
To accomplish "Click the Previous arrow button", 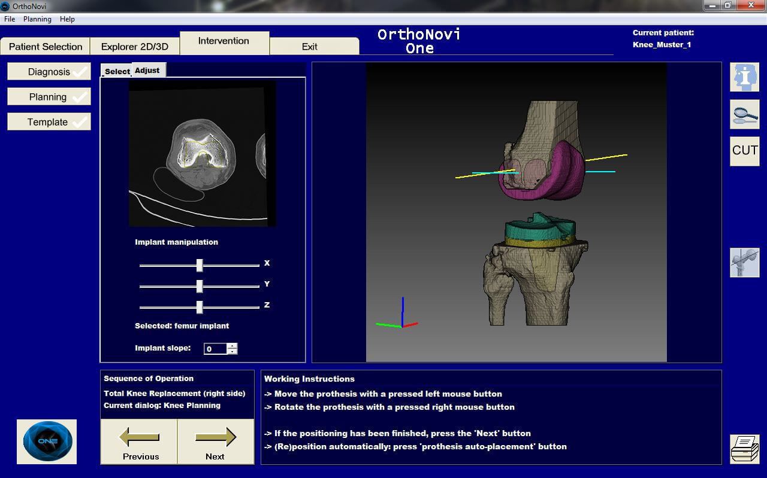I will tap(139, 440).
